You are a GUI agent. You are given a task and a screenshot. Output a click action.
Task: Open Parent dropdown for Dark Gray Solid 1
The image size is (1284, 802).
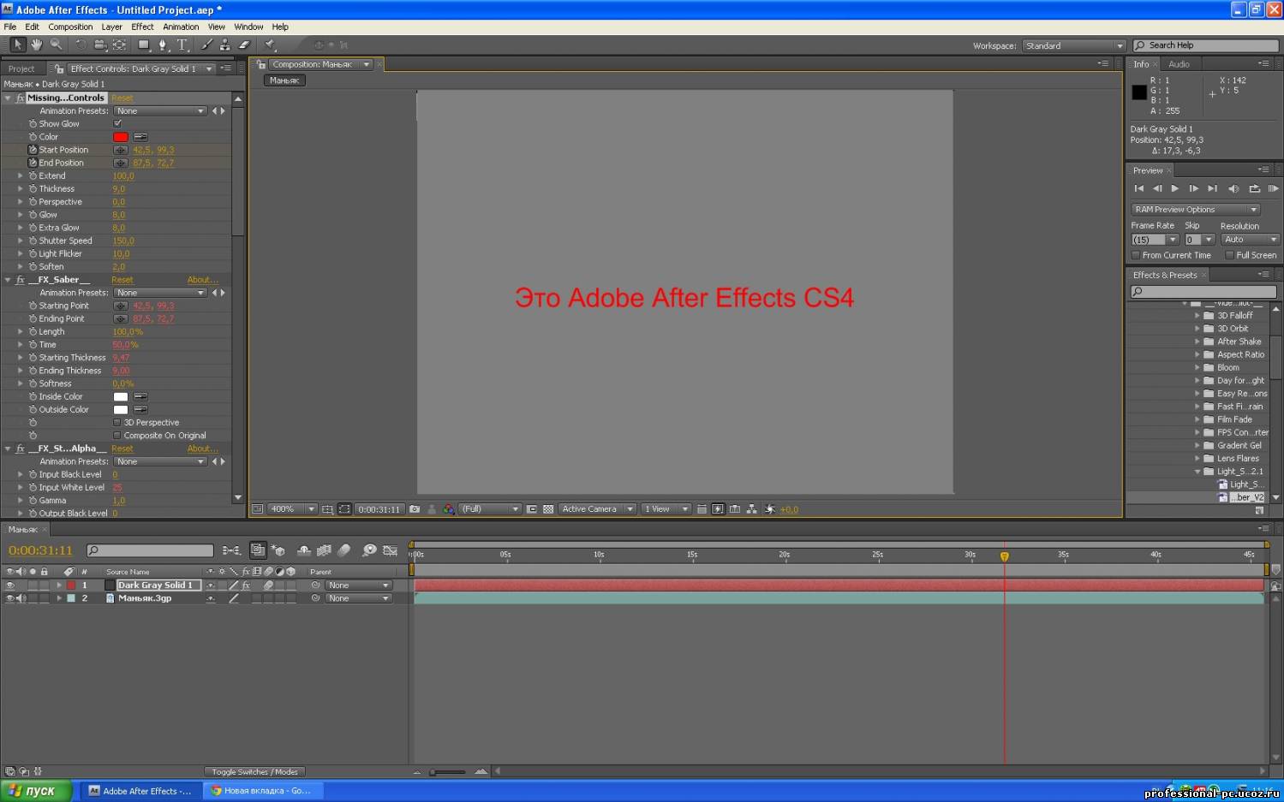(x=358, y=585)
